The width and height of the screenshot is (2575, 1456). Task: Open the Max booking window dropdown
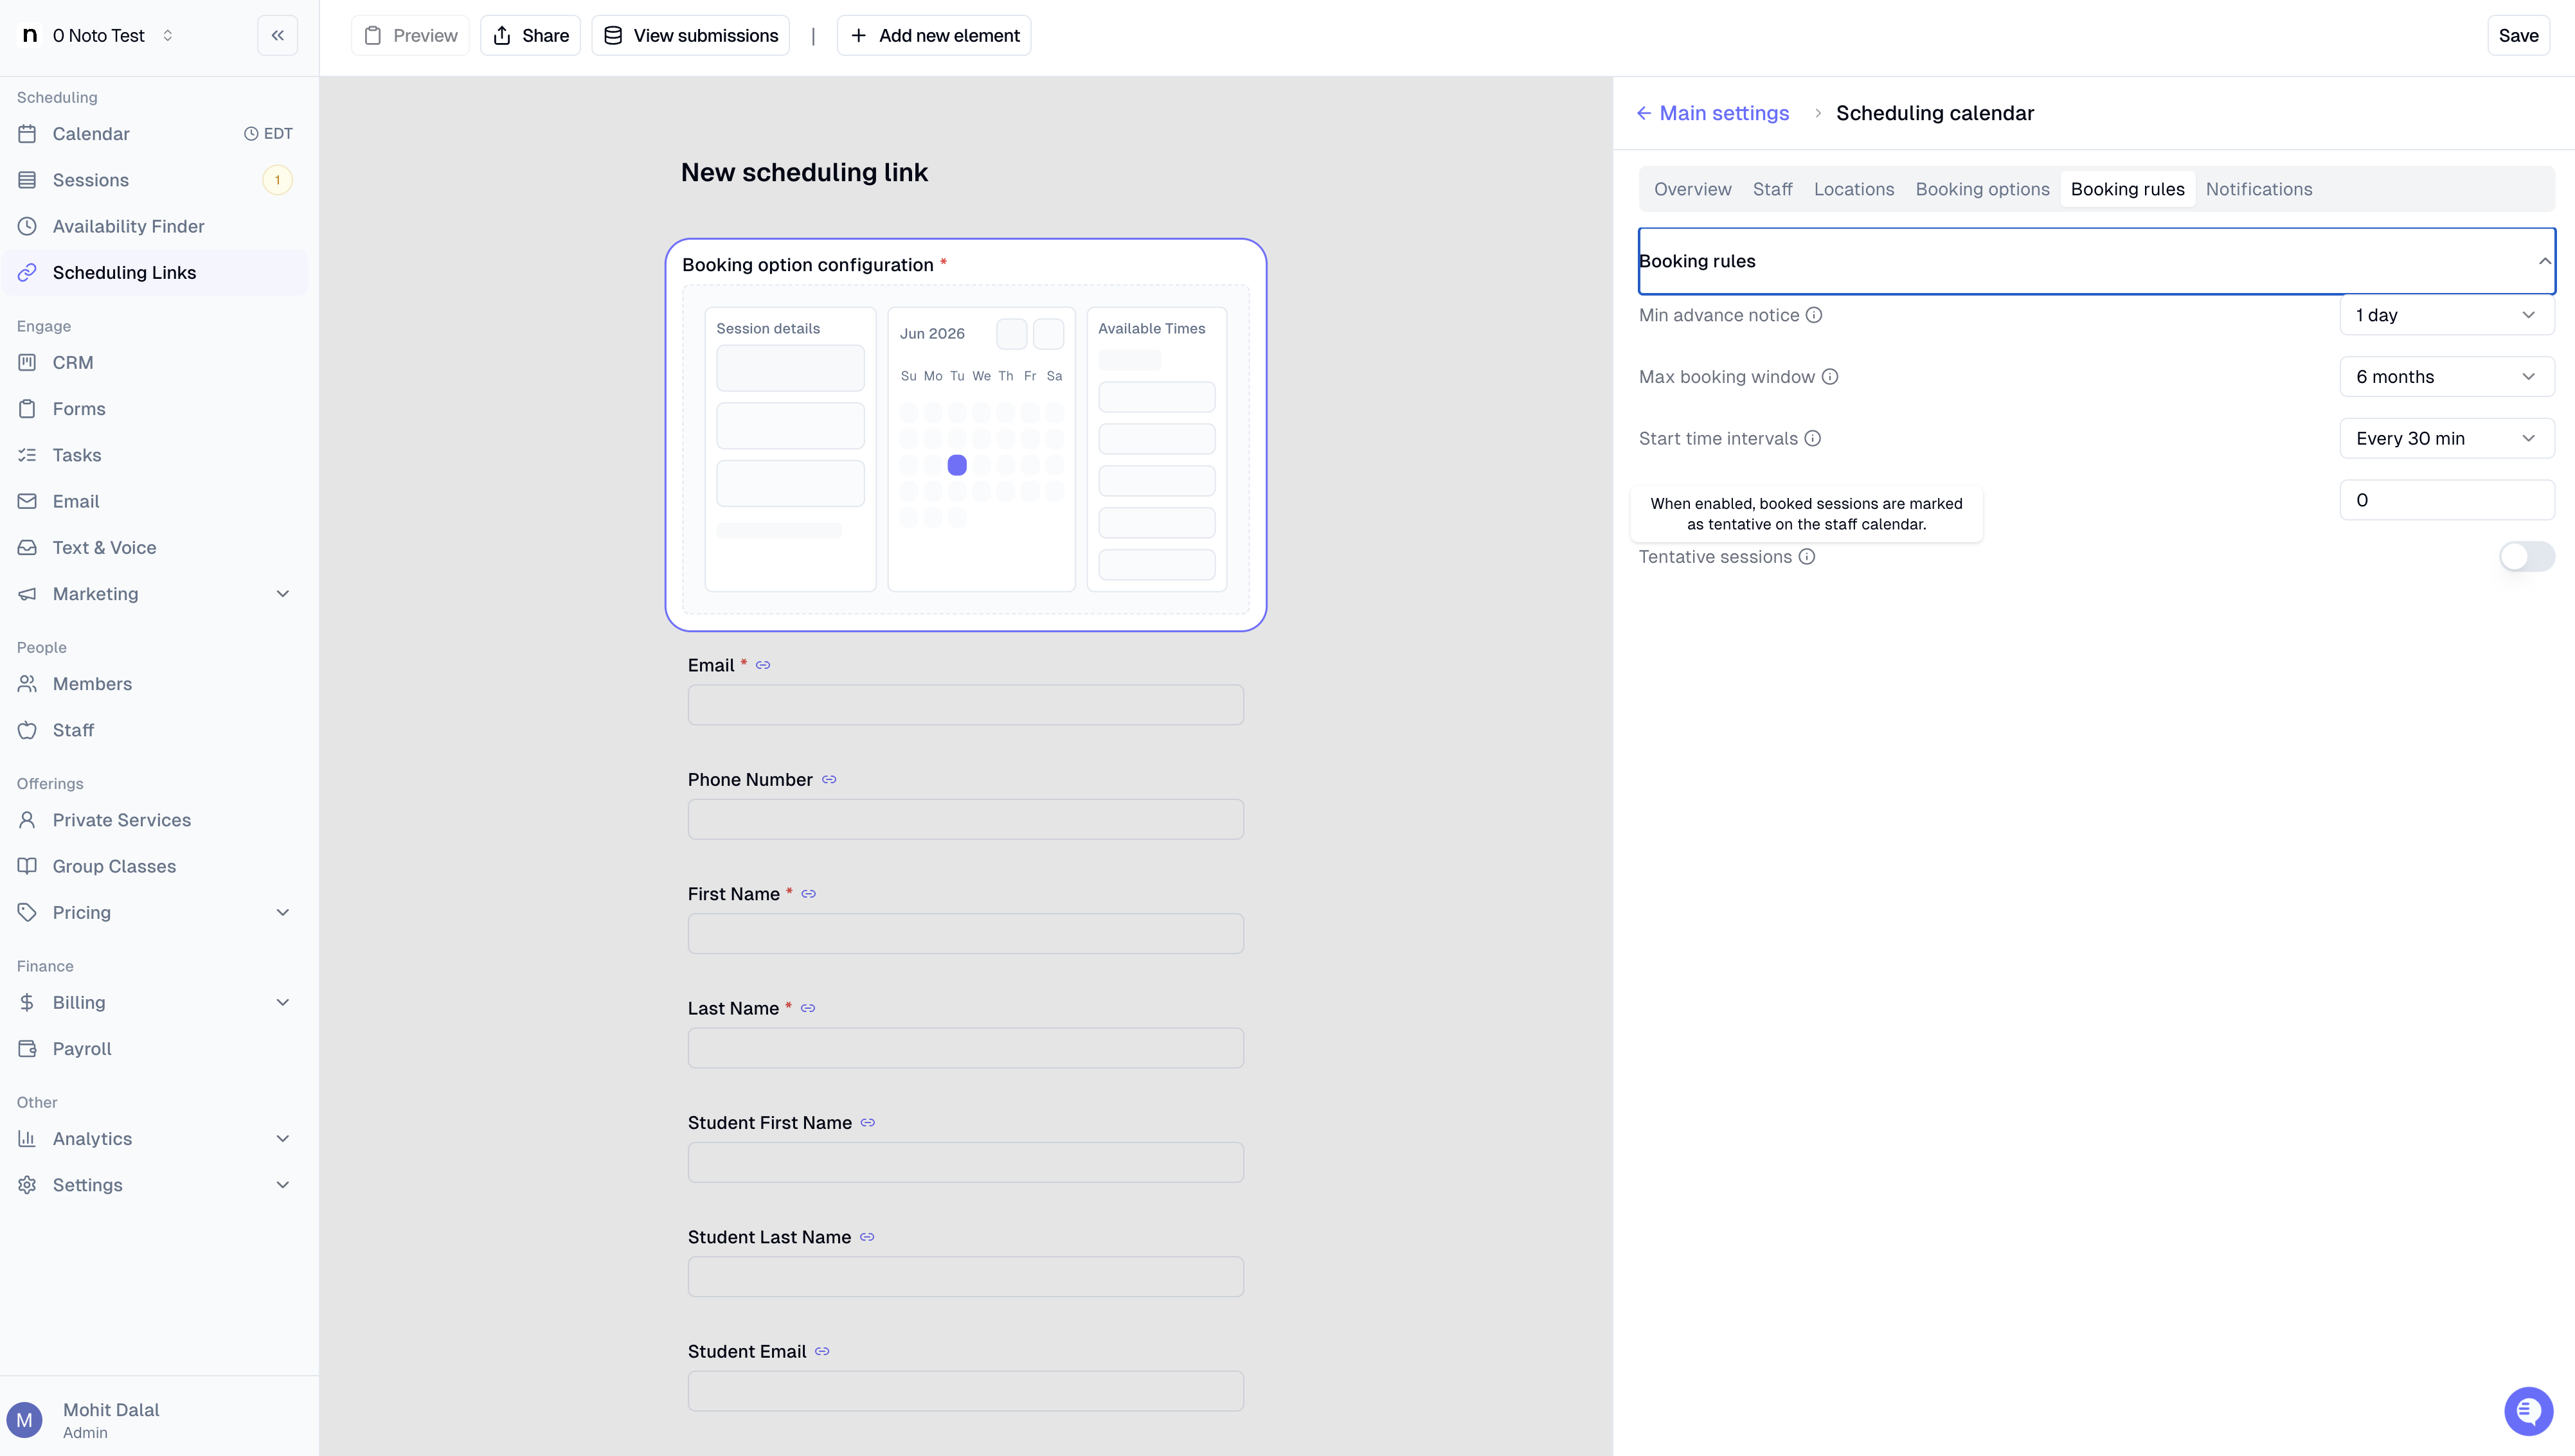[x=2446, y=377]
